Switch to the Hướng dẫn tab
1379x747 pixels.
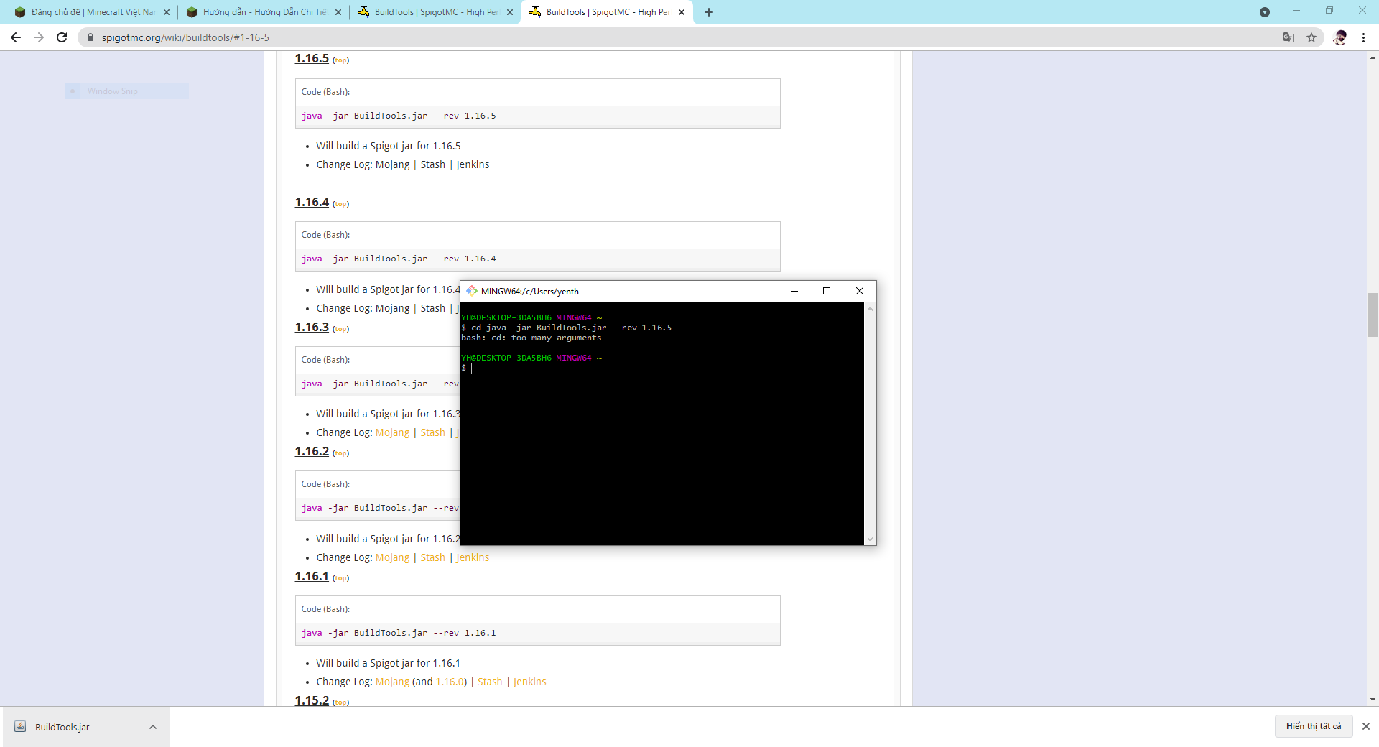[x=264, y=12]
